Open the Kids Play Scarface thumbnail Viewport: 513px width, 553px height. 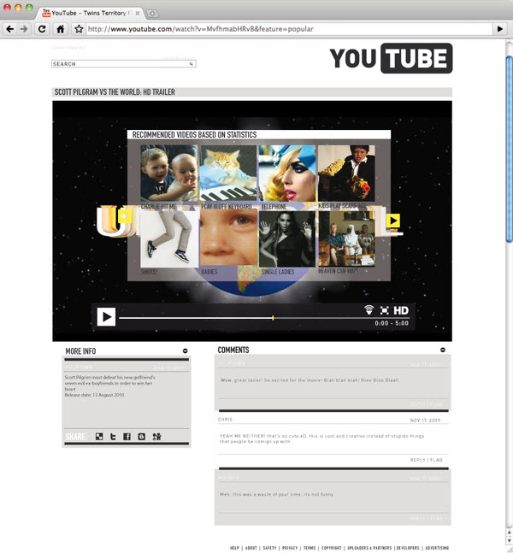(x=346, y=174)
